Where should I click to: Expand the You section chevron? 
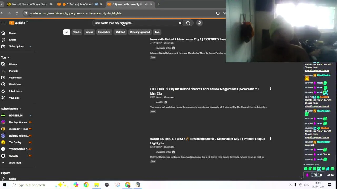pyautogui.click(x=8, y=57)
